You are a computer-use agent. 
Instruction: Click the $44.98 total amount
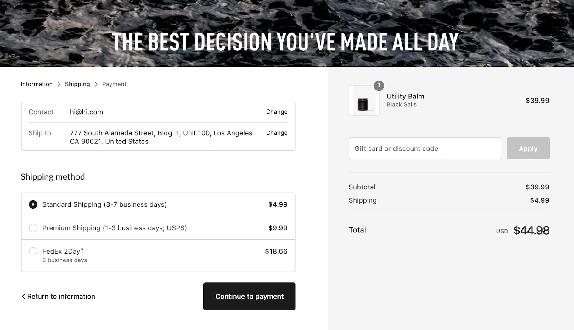coord(531,231)
